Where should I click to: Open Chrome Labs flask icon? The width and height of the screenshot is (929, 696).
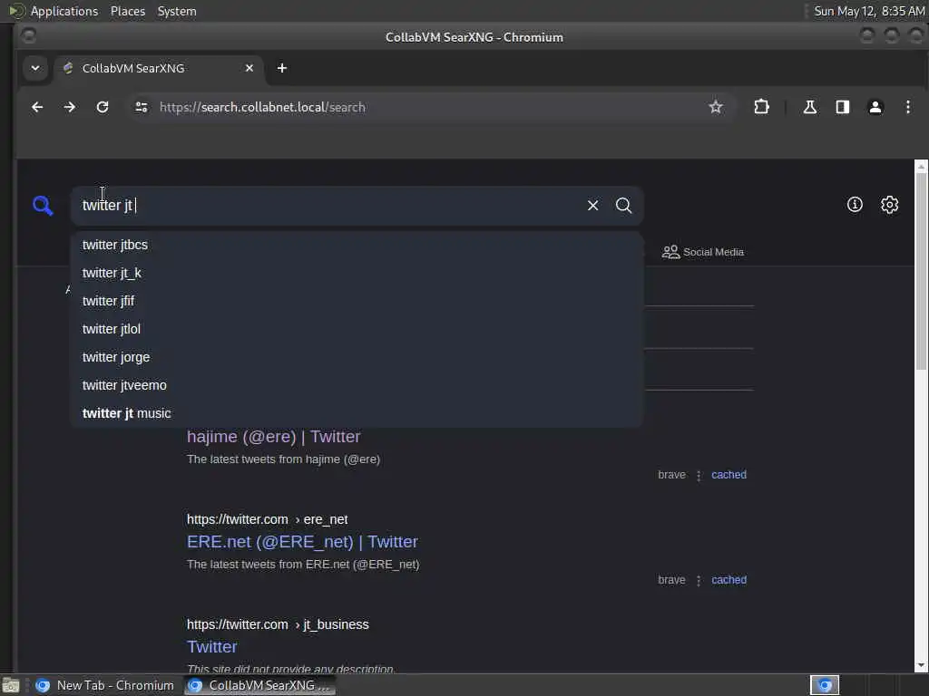point(810,107)
